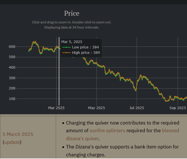Open the "blessed dizana's quiver" link
Image resolution: width=187 pixels, height=159 pixels.
pos(170,131)
